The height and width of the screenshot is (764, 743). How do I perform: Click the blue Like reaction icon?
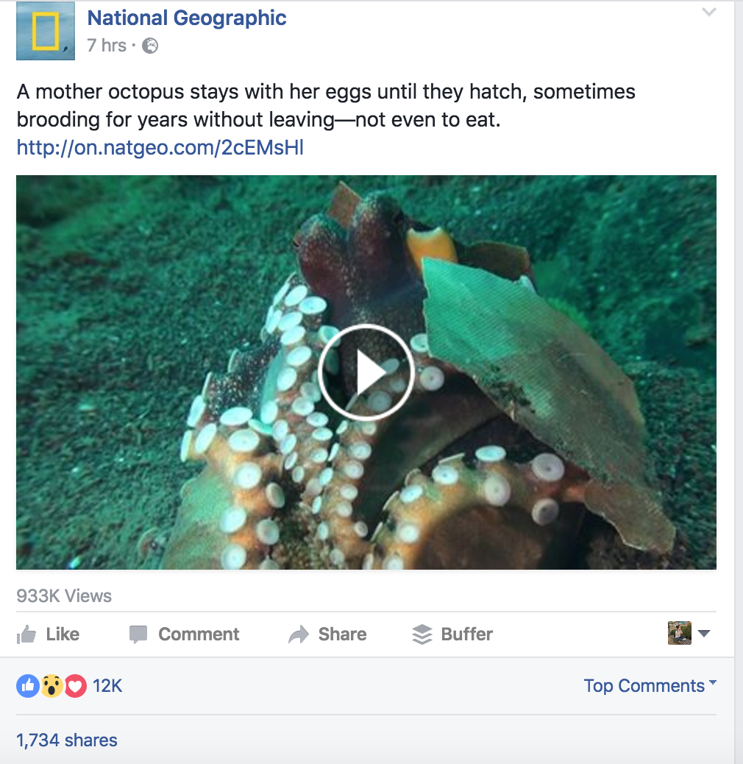point(27,686)
